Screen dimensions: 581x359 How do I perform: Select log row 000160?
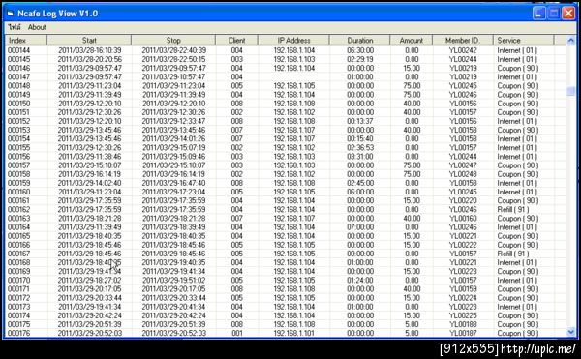(286, 192)
